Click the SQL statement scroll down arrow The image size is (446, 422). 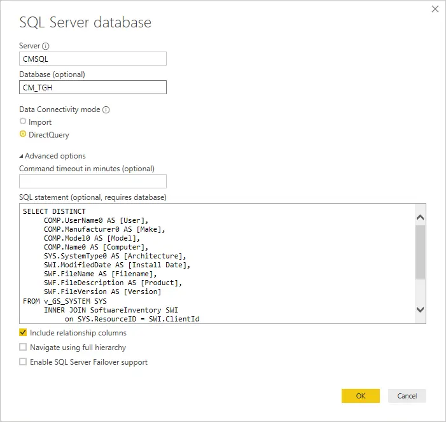[420, 309]
